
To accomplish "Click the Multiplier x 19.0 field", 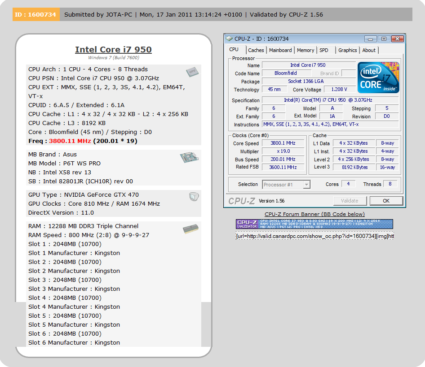I will tap(283, 151).
